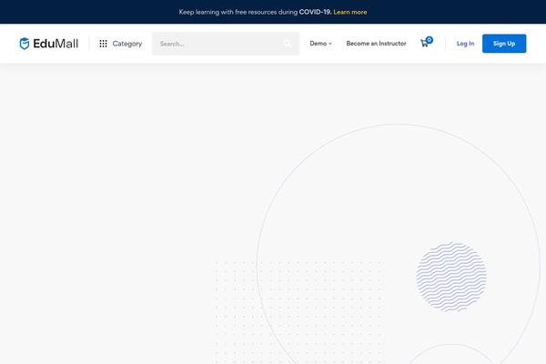Screen dimensions: 546x364
Task: Click the EduMall brand name text
Action: tap(56, 44)
